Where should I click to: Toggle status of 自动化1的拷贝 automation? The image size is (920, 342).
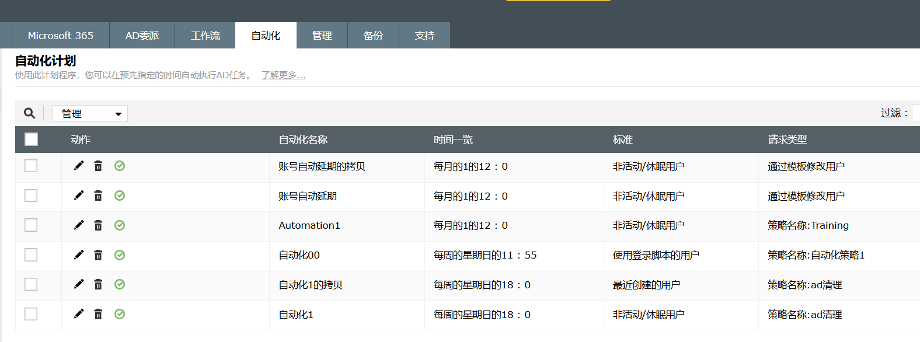120,284
